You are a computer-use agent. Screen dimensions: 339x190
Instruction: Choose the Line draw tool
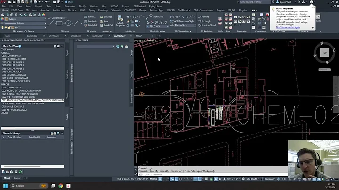coord(50,24)
